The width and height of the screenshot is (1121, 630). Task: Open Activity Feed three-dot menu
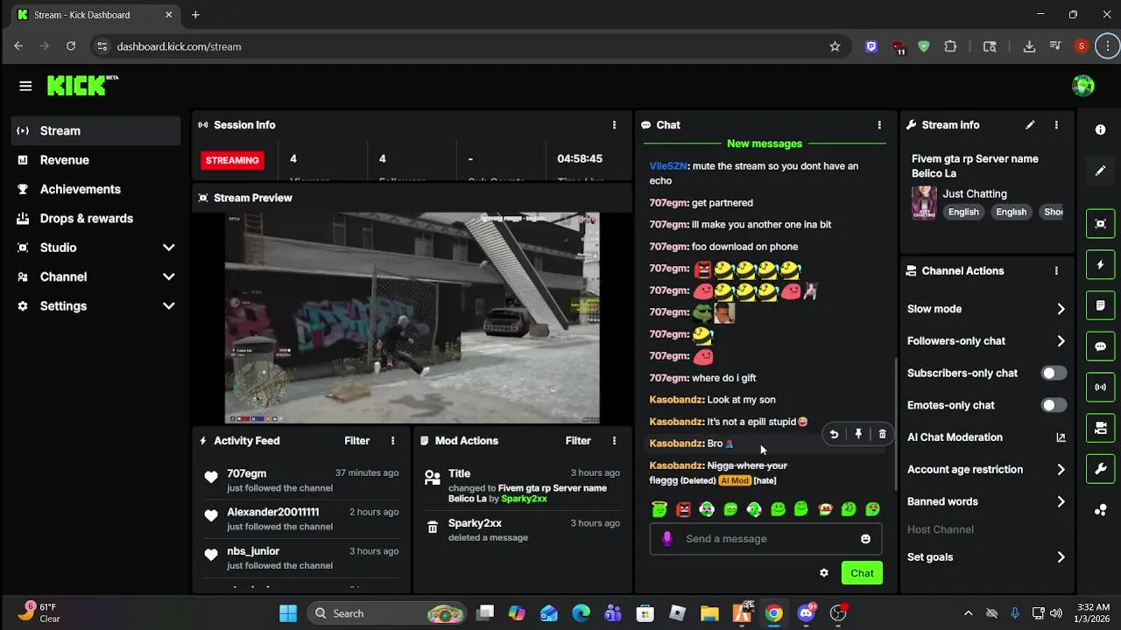point(392,441)
